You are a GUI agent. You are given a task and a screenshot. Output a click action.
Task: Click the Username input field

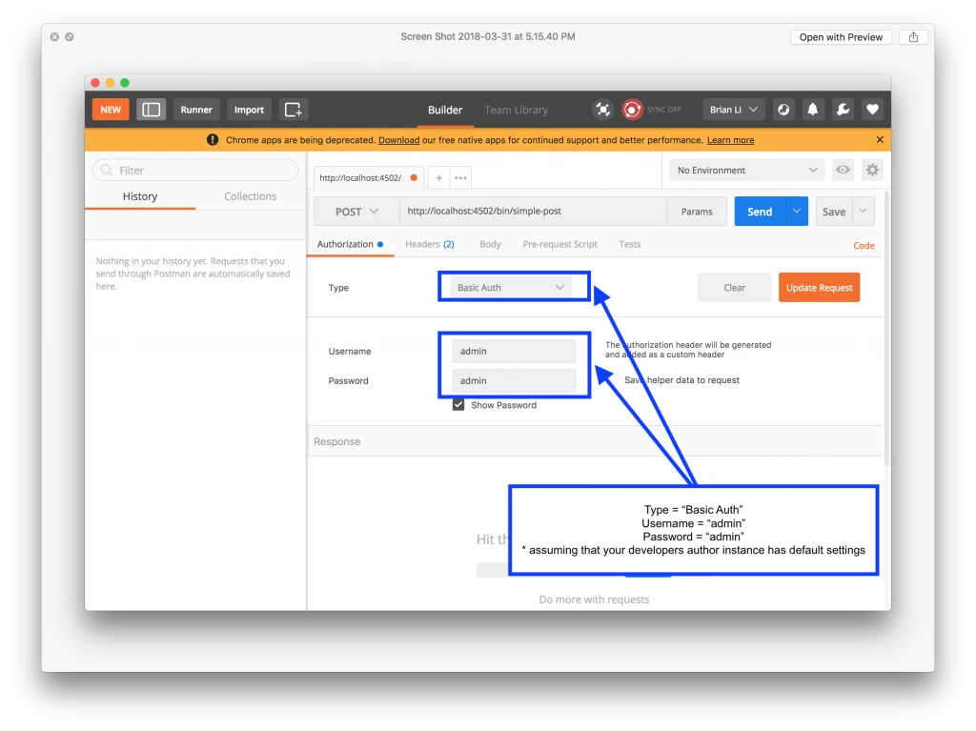pyautogui.click(x=514, y=351)
